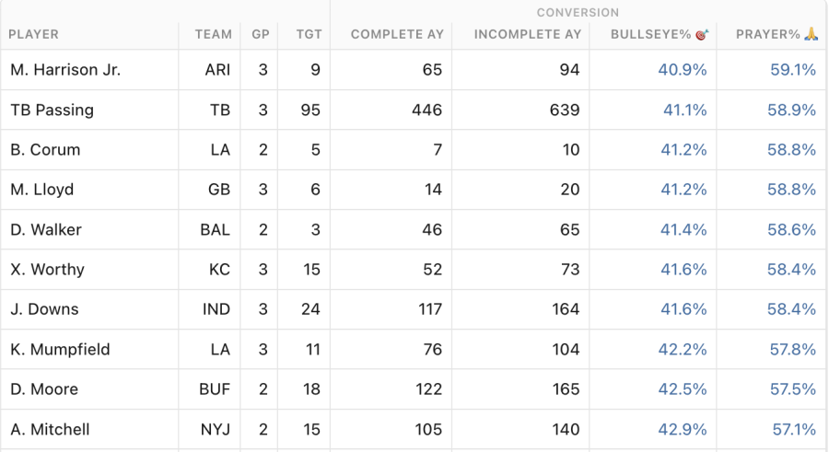Sort by PLAYER column header
Screen dimensions: 829x452
coord(33,34)
